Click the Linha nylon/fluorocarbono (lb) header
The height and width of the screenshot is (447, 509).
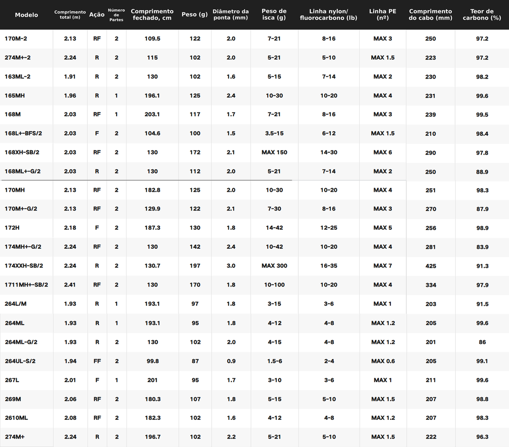click(x=329, y=14)
